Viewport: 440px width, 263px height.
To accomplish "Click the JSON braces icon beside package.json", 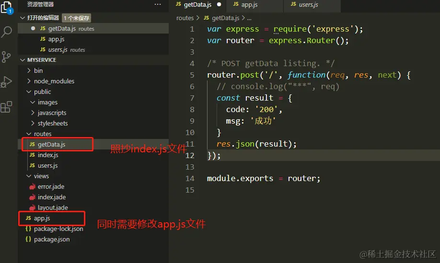I will pos(28,239).
